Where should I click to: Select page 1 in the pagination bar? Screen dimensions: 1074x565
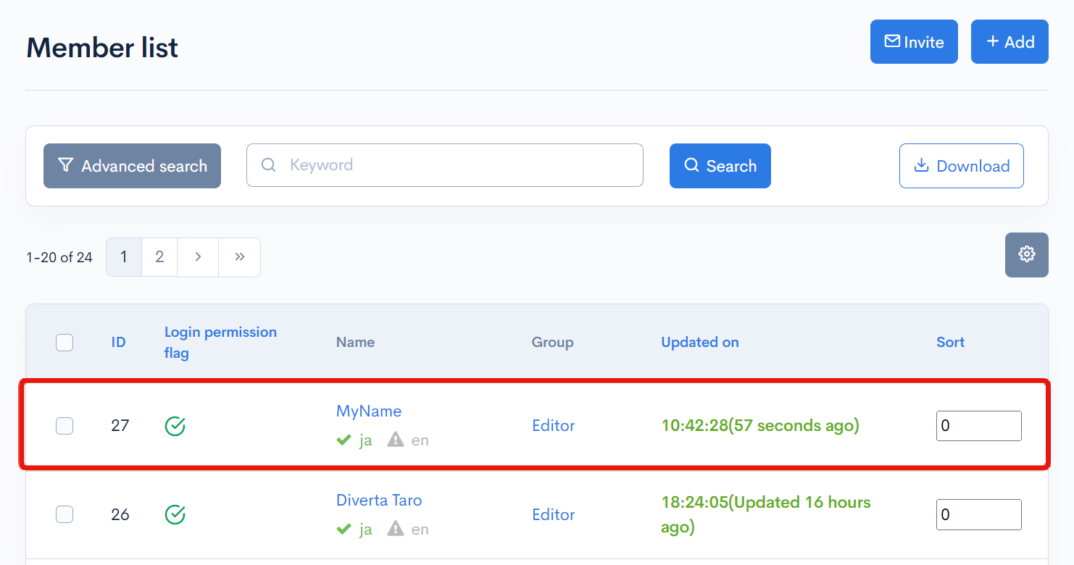coord(123,257)
